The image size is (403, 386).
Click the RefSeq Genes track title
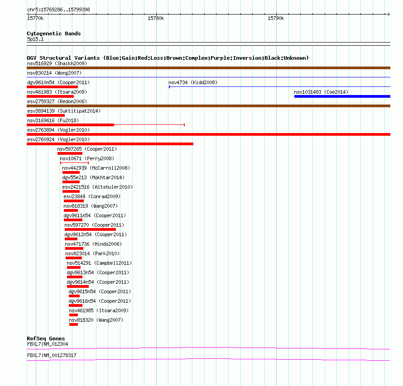[46, 338]
